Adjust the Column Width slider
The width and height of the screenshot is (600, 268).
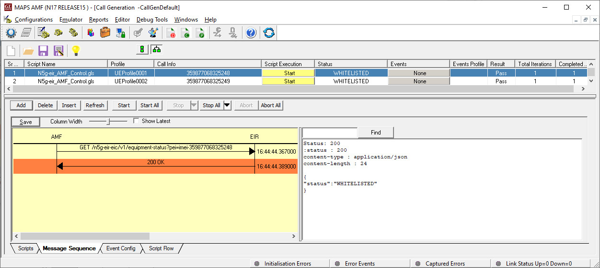[x=108, y=122]
